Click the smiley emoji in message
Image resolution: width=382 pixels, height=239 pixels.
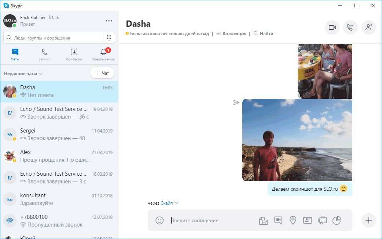click(x=344, y=188)
